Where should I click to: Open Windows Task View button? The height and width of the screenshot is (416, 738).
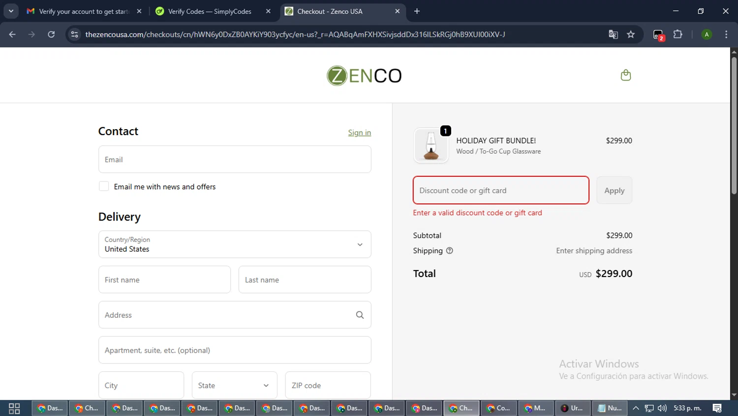[x=14, y=408]
